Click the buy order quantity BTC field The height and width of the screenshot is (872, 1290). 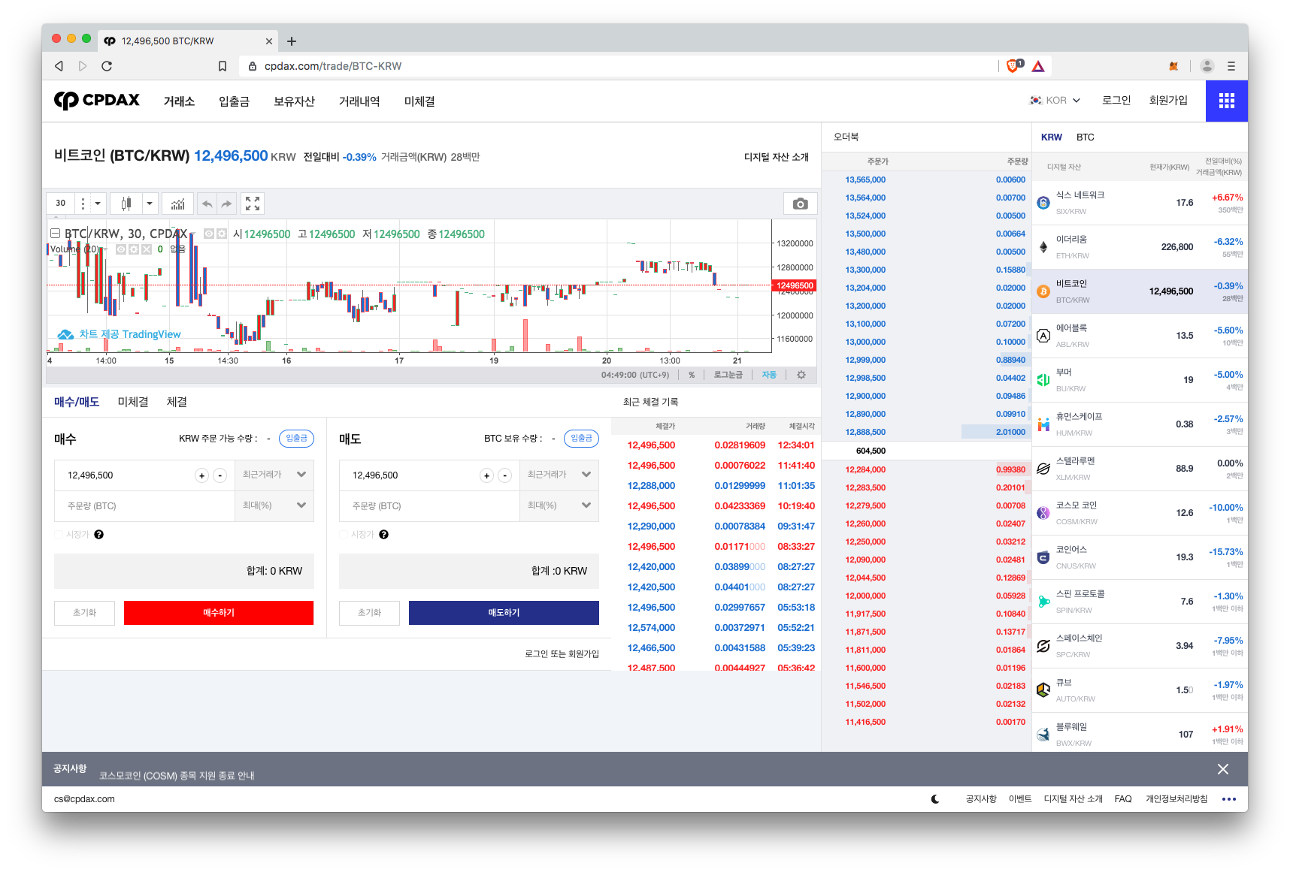144,506
